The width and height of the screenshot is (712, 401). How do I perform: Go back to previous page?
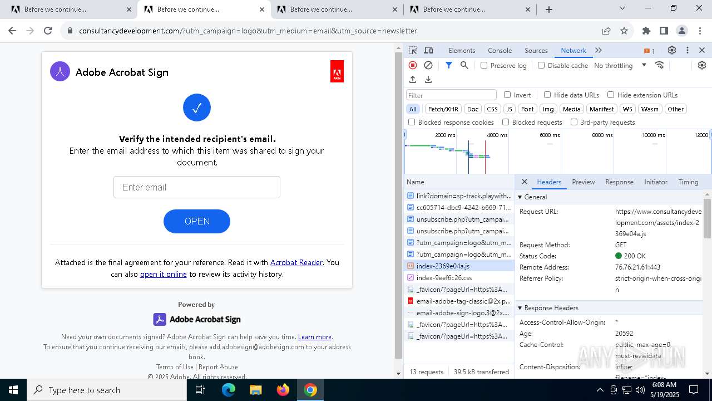12,31
